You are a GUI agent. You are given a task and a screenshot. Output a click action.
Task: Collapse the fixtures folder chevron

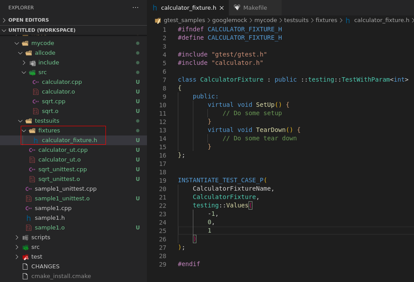tap(24, 131)
